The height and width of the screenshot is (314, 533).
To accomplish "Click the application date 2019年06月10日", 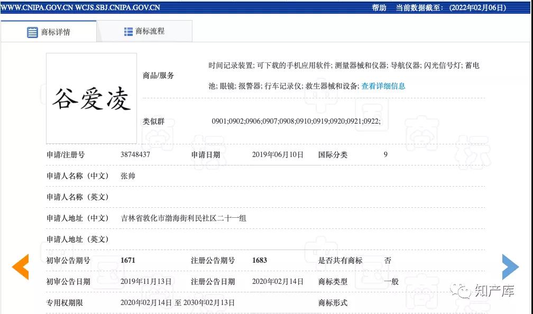I will click(278, 154).
